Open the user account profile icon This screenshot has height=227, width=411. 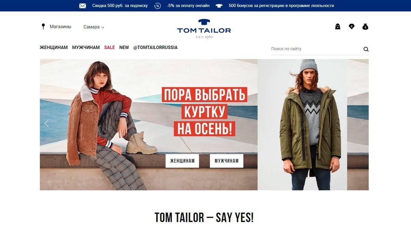(x=337, y=26)
